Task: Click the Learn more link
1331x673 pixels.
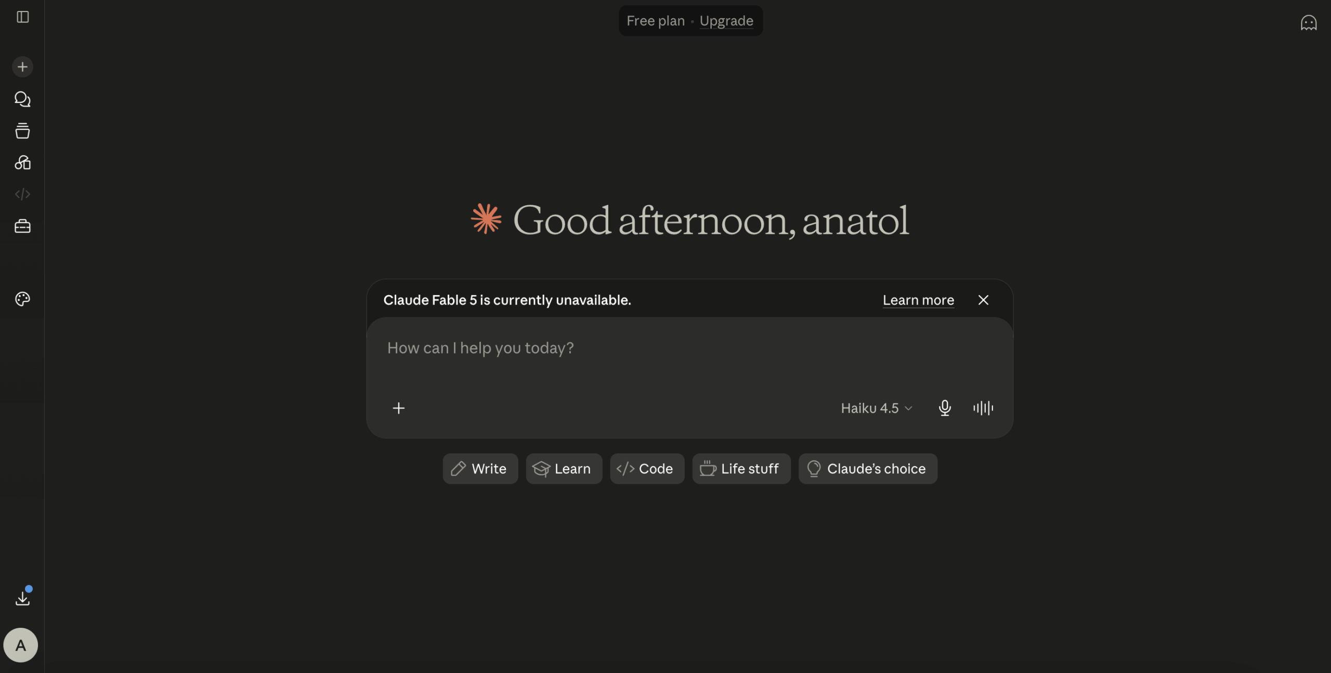Action: point(918,300)
